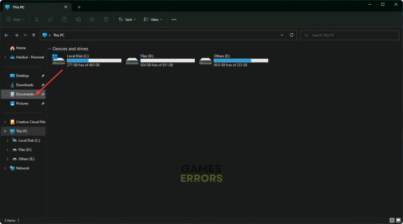The height and width of the screenshot is (224, 403).
Task: Switch to large thumbnails view in status bar
Action: [398, 220]
